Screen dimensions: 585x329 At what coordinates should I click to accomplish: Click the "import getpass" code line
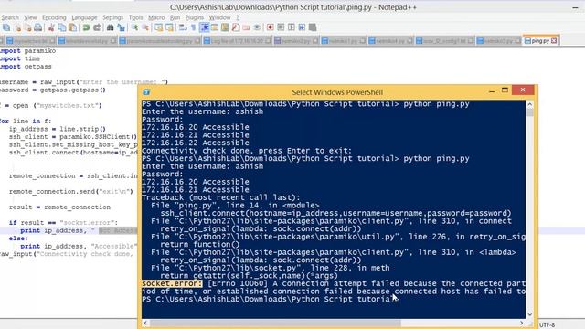[x=27, y=67]
